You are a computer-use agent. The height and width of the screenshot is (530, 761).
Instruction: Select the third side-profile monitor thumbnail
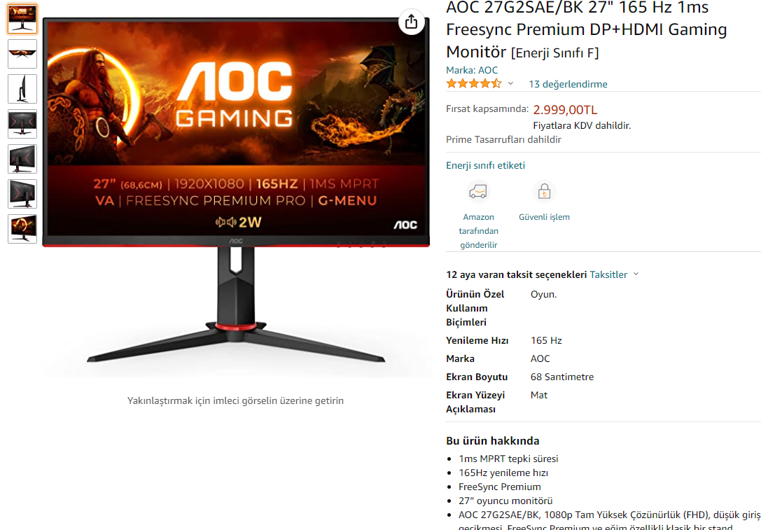(x=22, y=89)
